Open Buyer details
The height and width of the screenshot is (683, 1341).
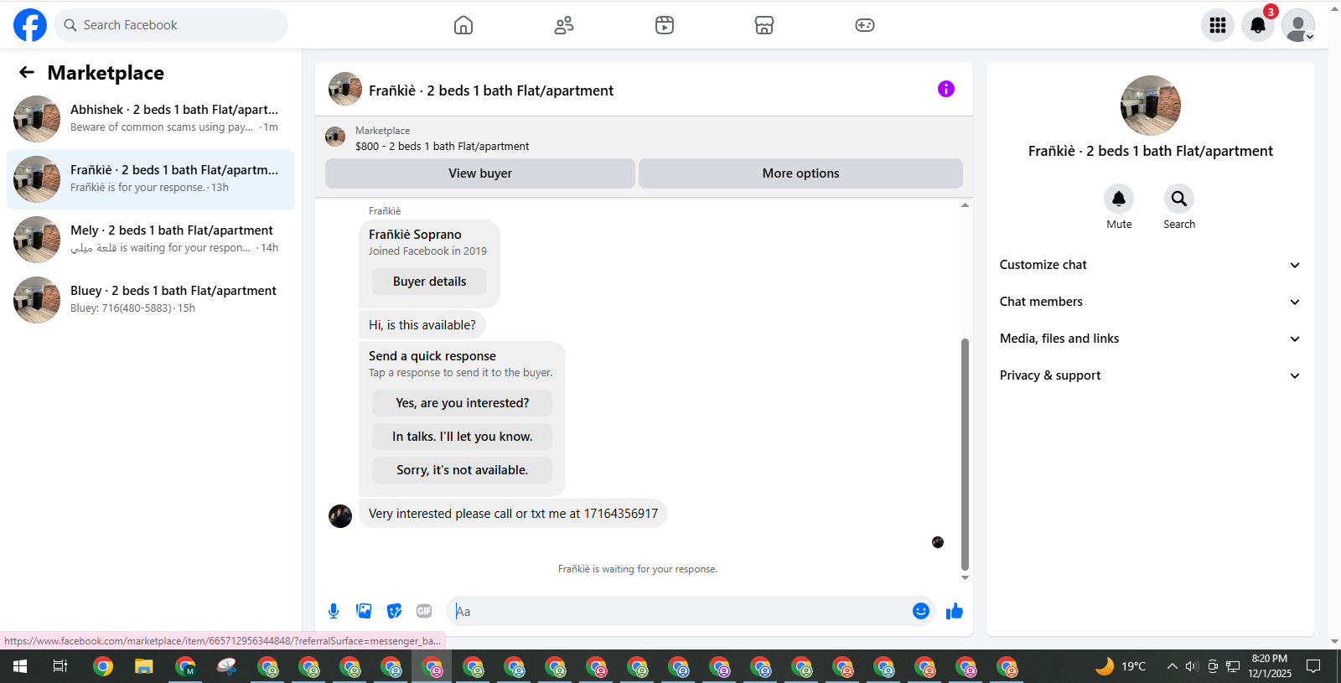click(429, 282)
